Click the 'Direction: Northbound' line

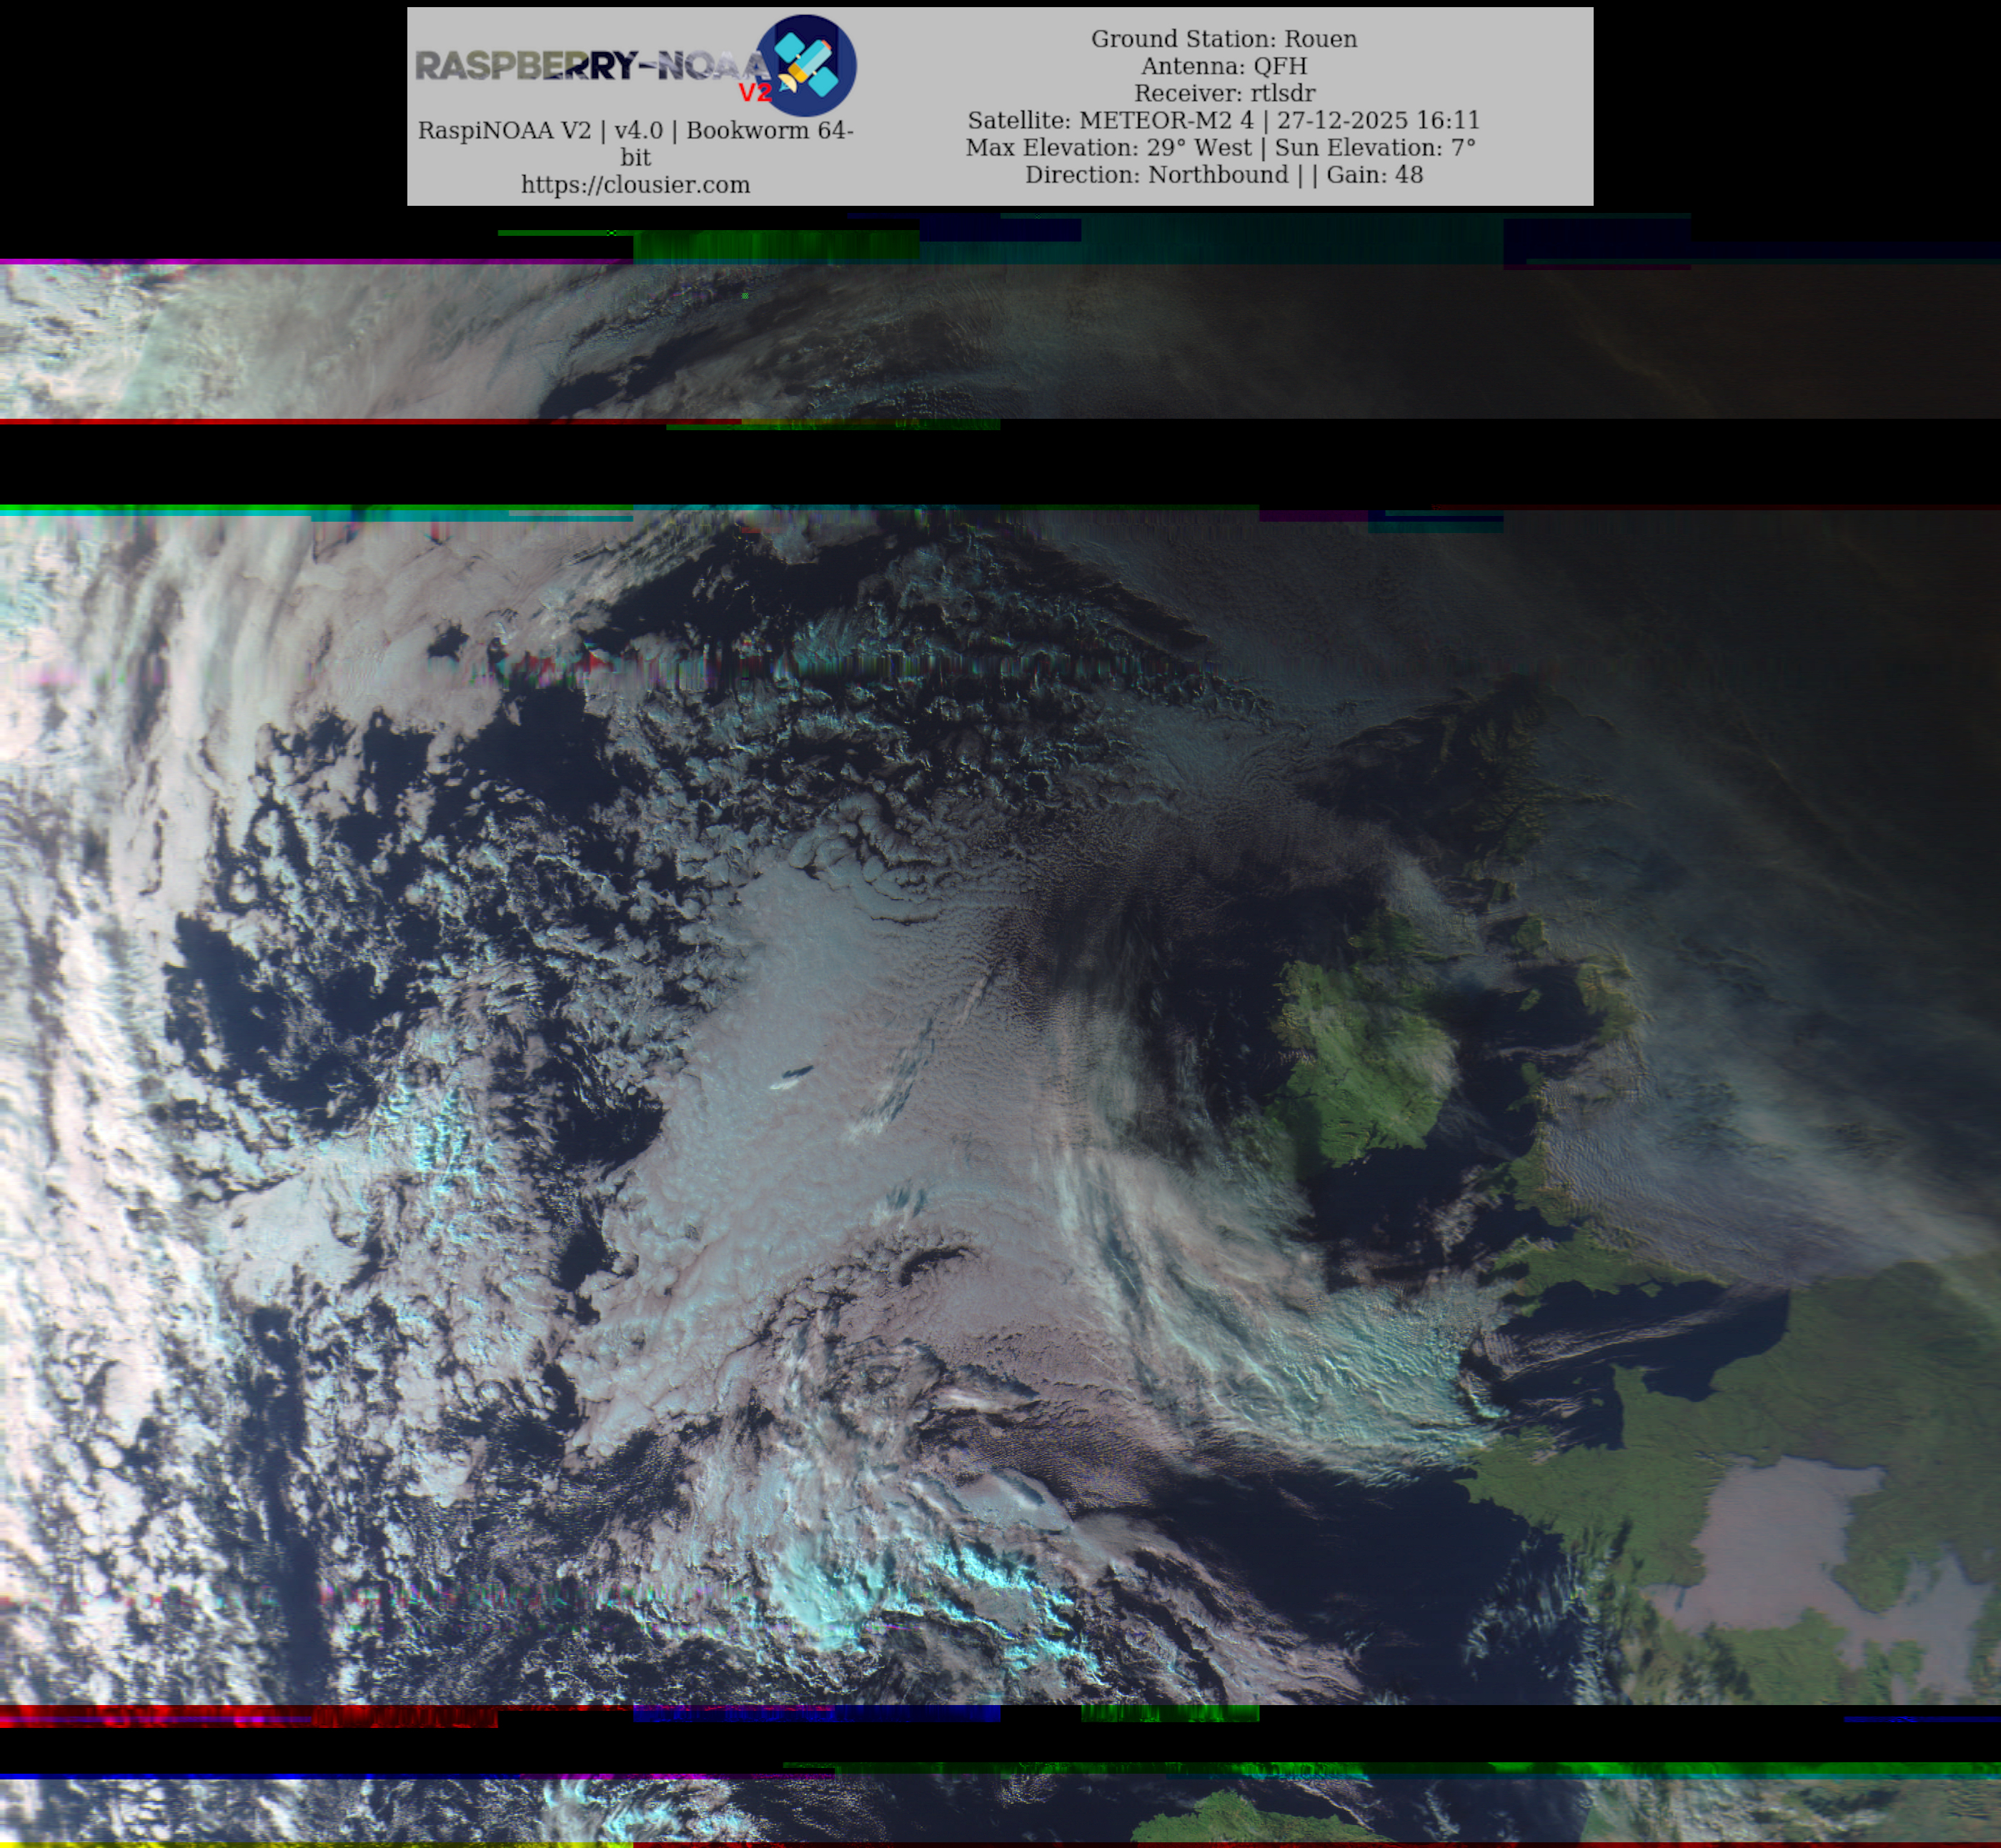[x=1156, y=174]
